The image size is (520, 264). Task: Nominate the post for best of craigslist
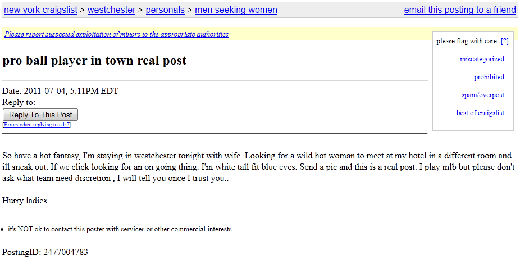[x=480, y=113]
